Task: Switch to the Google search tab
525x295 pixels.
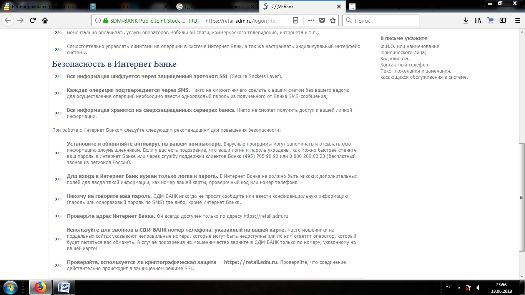Action: 215,7
